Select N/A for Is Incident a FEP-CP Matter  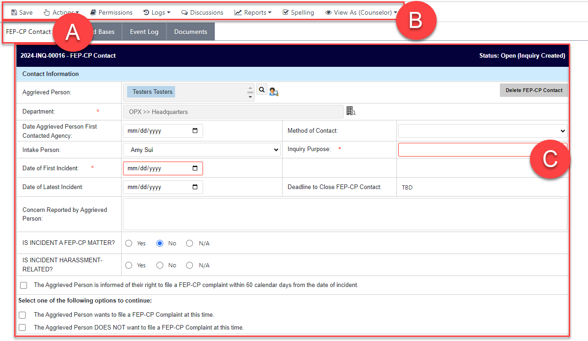(190, 244)
